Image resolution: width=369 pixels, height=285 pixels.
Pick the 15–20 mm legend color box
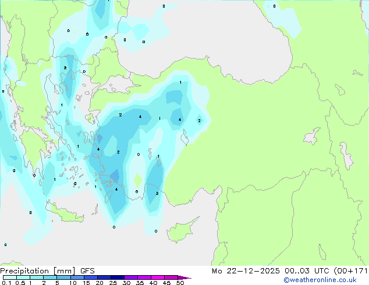[x=90, y=277]
